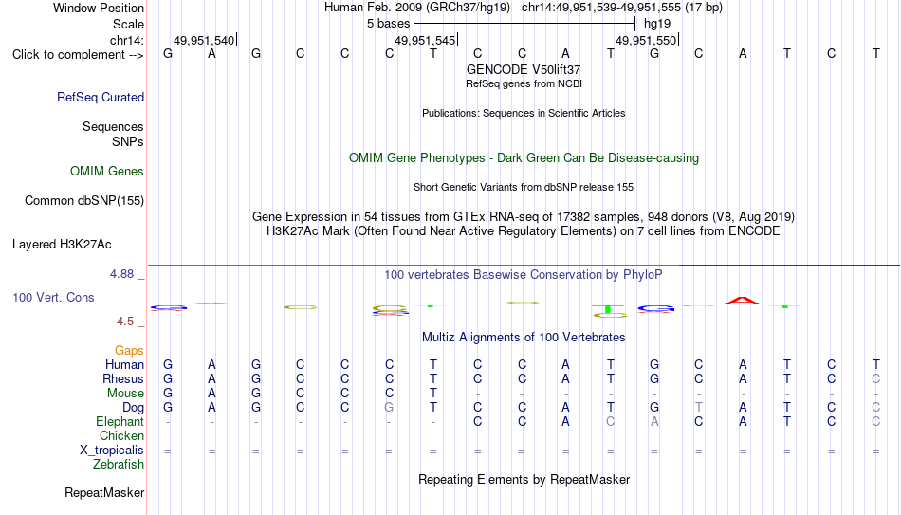901x515 pixels.
Task: Open the 100 Vert. Cons track label
Action: (x=53, y=297)
